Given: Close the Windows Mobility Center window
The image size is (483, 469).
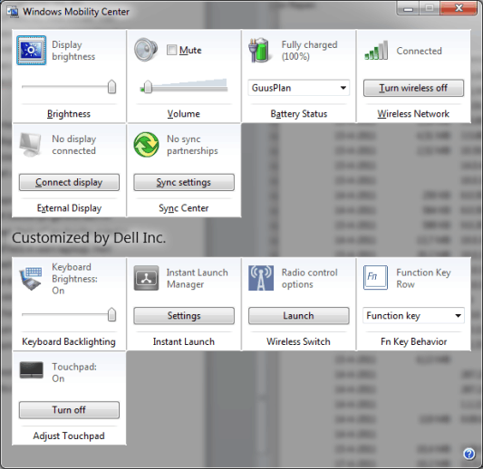Looking at the screenshot, I should tap(459, 8).
